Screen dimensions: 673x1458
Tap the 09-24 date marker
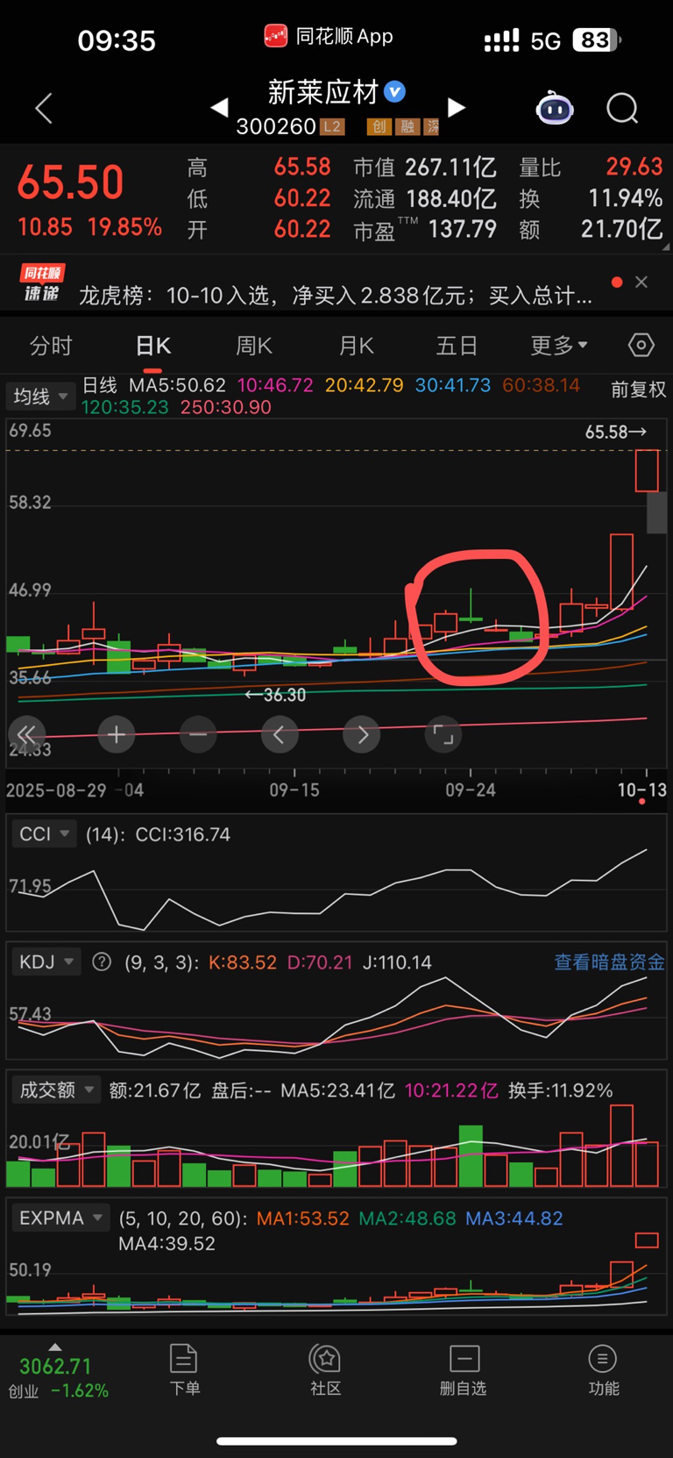click(471, 790)
